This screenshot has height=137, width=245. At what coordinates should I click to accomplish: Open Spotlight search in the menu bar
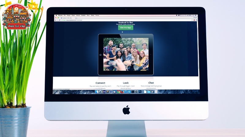[x=193, y=16]
